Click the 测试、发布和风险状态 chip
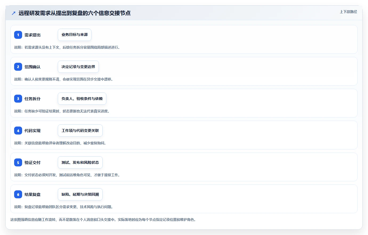 [80, 162]
